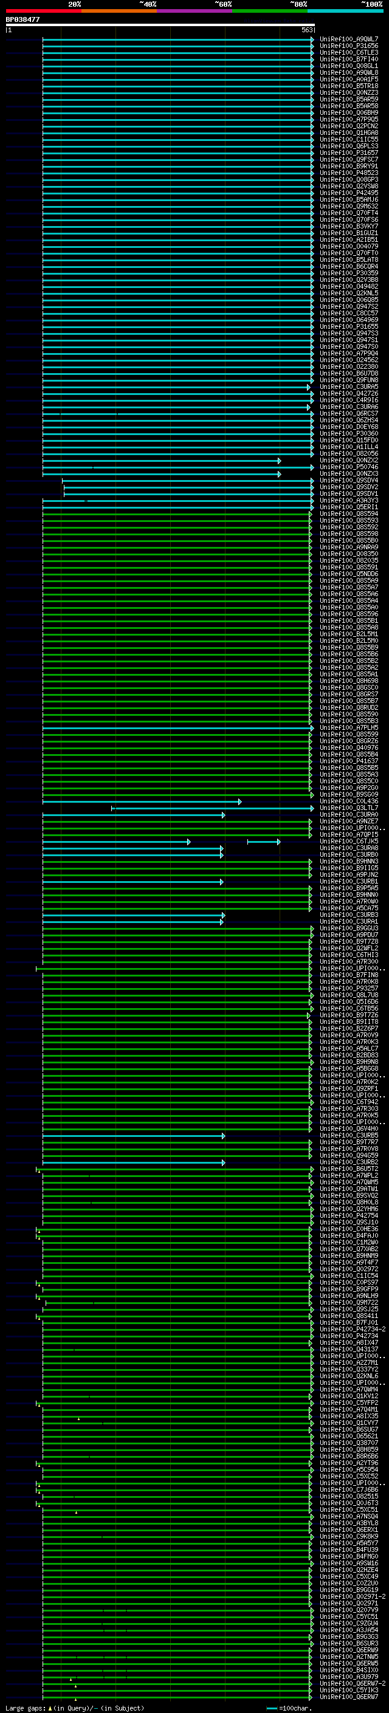Click the UniRef100_A9NRA9 label
This screenshot has width=389, height=1713.
coord(349,548)
